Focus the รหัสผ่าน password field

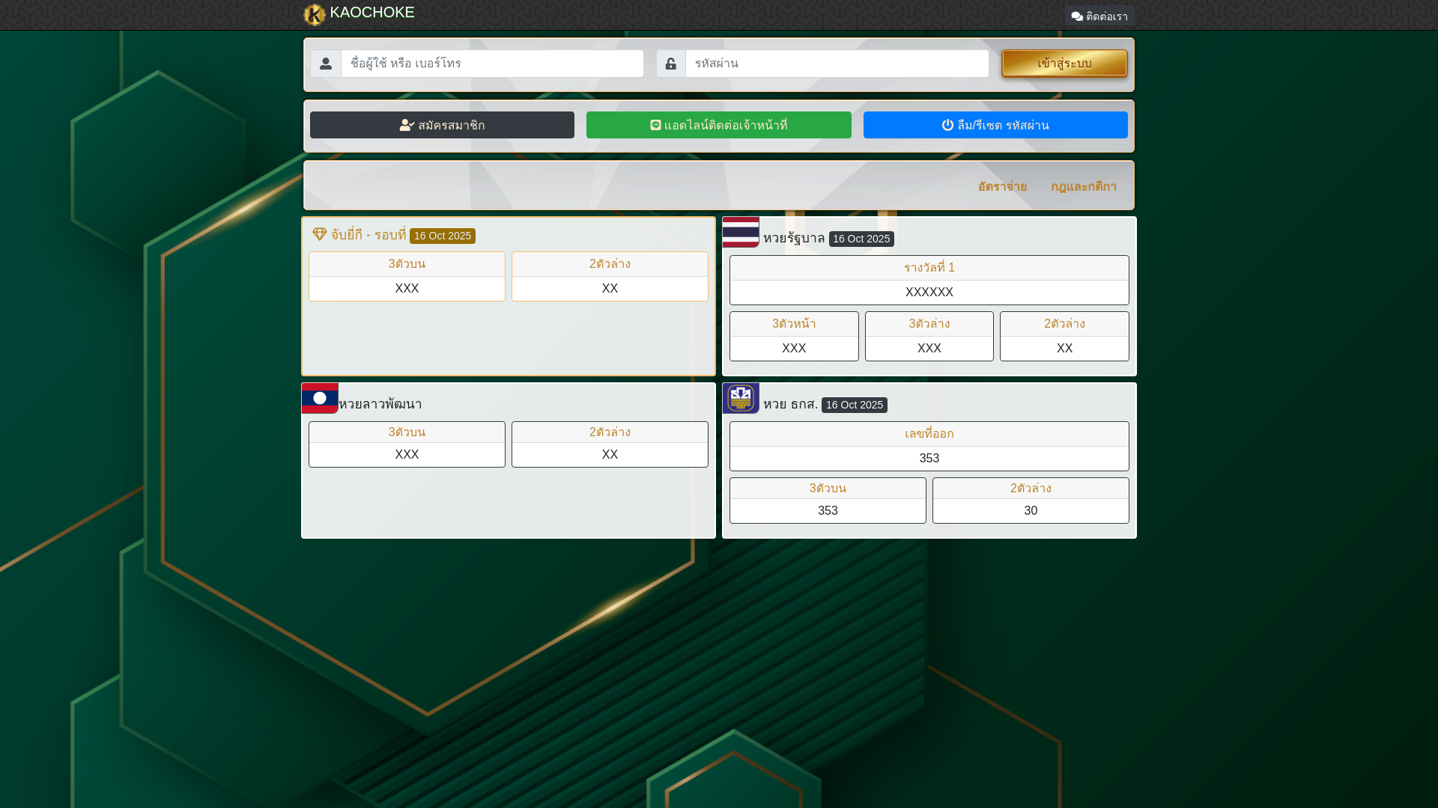tap(837, 64)
